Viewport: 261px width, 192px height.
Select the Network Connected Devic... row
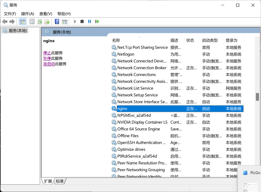click(177, 61)
